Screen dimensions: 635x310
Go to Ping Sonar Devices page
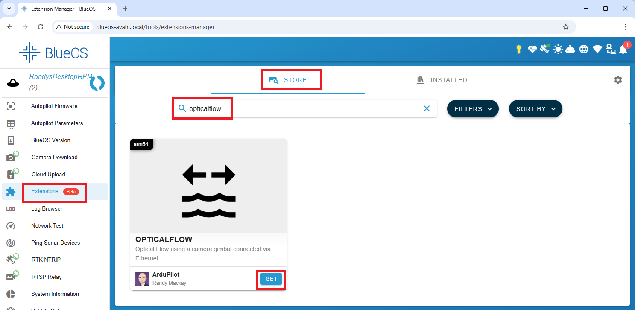(56, 243)
